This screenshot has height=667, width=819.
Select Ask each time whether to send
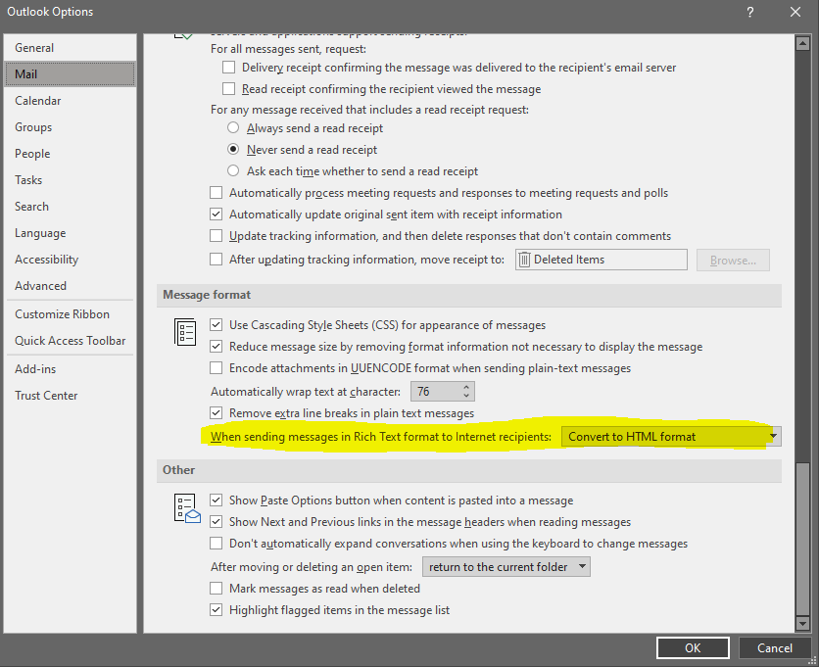click(233, 170)
